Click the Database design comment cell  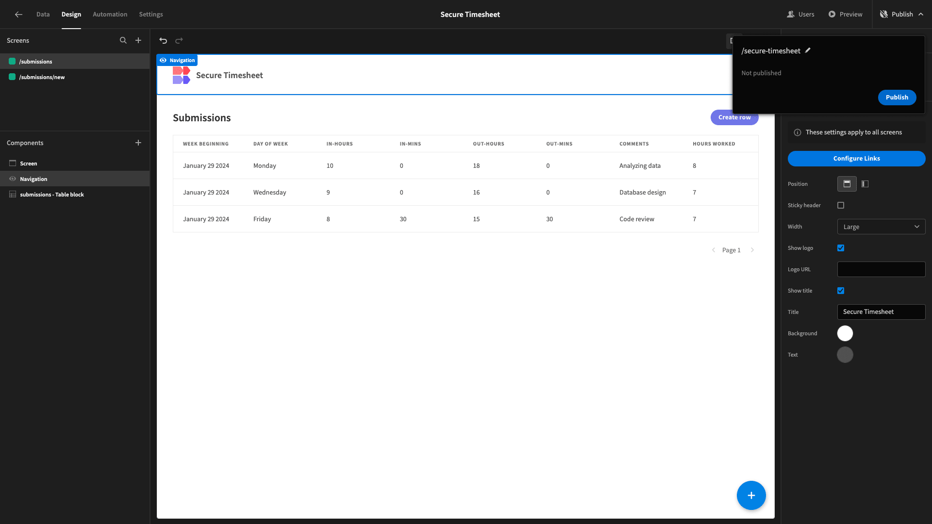pyautogui.click(x=643, y=193)
